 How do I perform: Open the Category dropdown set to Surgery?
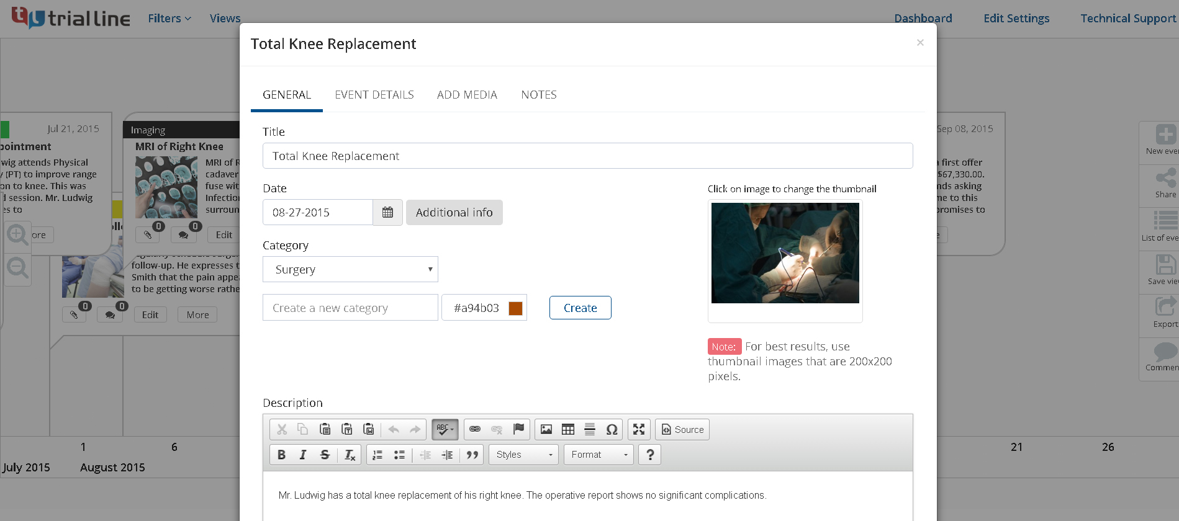[350, 269]
